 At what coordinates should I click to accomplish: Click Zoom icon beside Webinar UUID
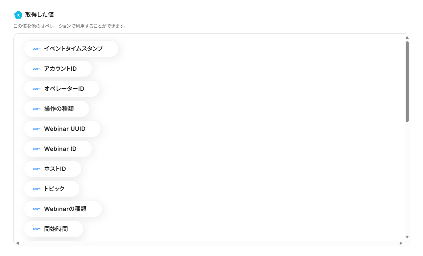(36, 129)
